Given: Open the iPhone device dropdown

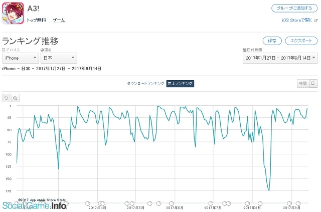Looking at the screenshot, I should [19, 58].
